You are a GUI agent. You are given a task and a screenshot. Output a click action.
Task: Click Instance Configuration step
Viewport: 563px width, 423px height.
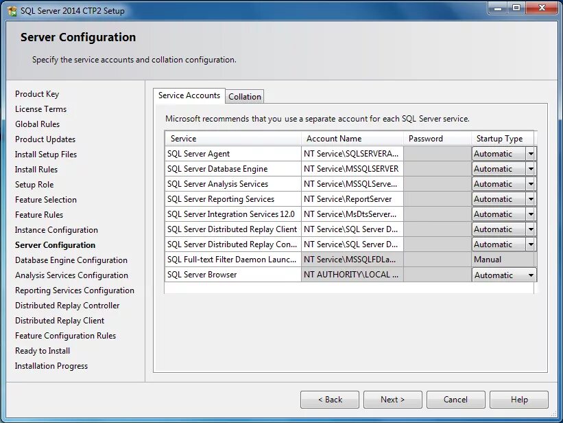[56, 230]
